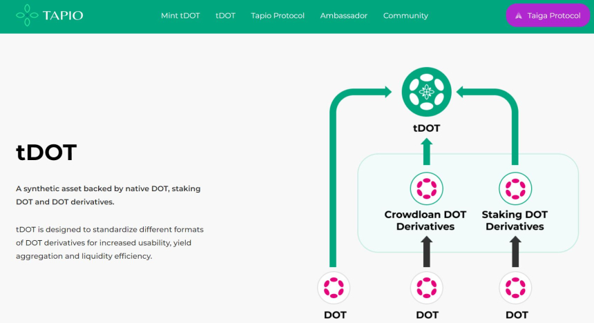Click the Crowdloan DOT Derivatives label

(425, 220)
